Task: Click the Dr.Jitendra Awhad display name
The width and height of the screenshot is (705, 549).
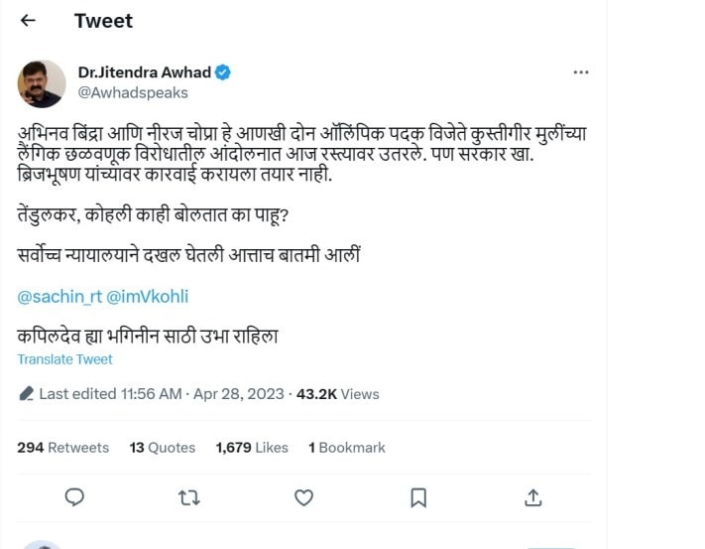Action: (145, 72)
